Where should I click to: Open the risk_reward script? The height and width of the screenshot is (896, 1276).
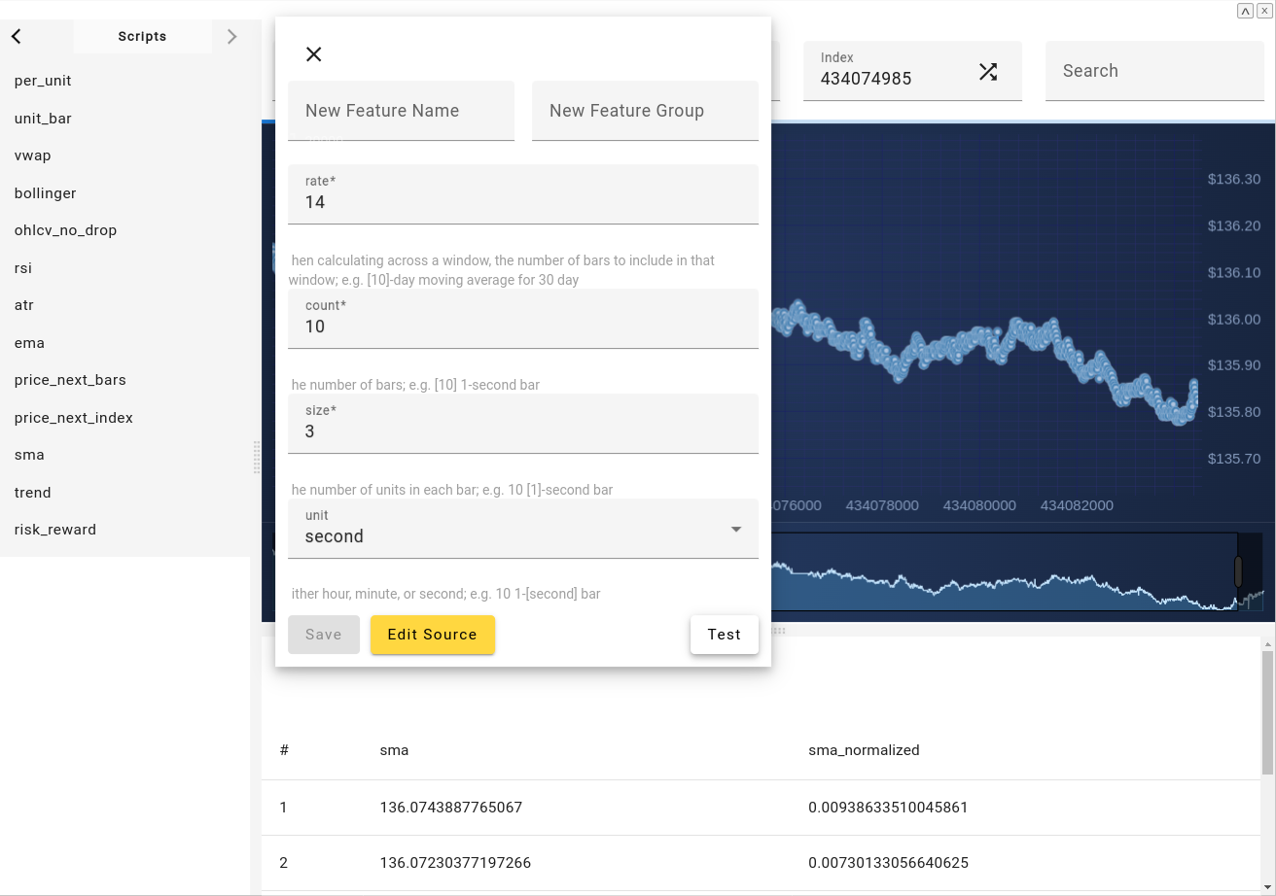(x=55, y=530)
